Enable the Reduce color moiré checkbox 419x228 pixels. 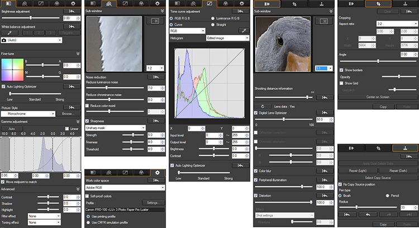(x=87, y=105)
